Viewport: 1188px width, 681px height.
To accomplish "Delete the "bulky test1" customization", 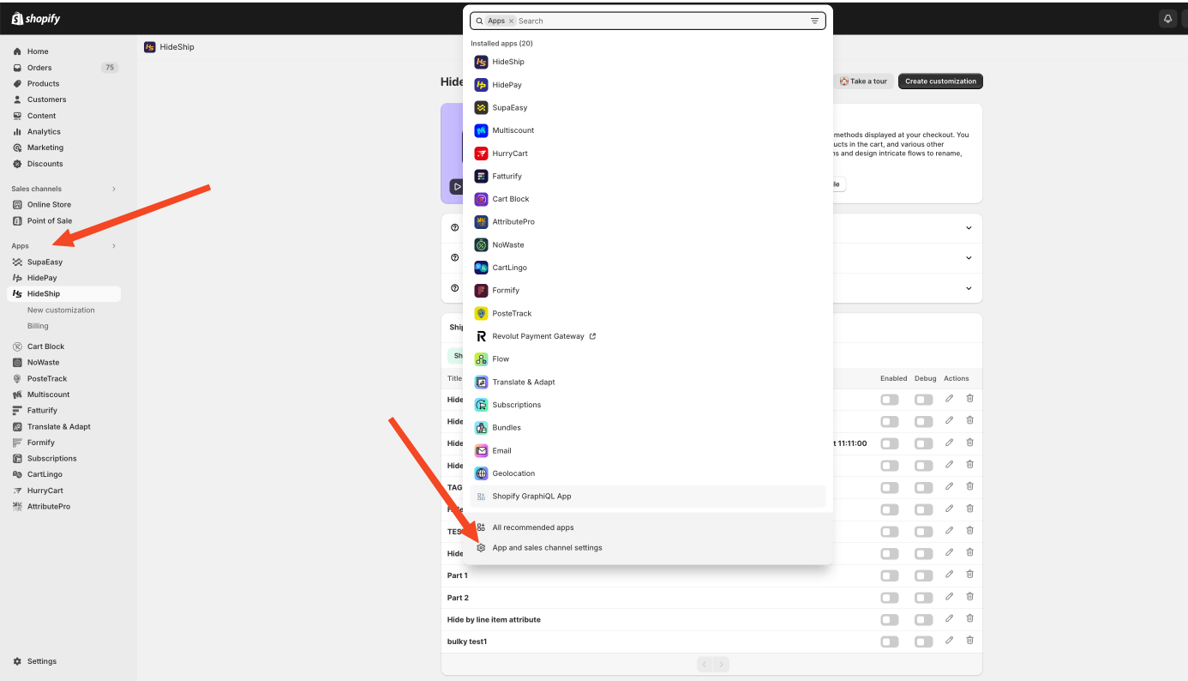I will pyautogui.click(x=969, y=641).
